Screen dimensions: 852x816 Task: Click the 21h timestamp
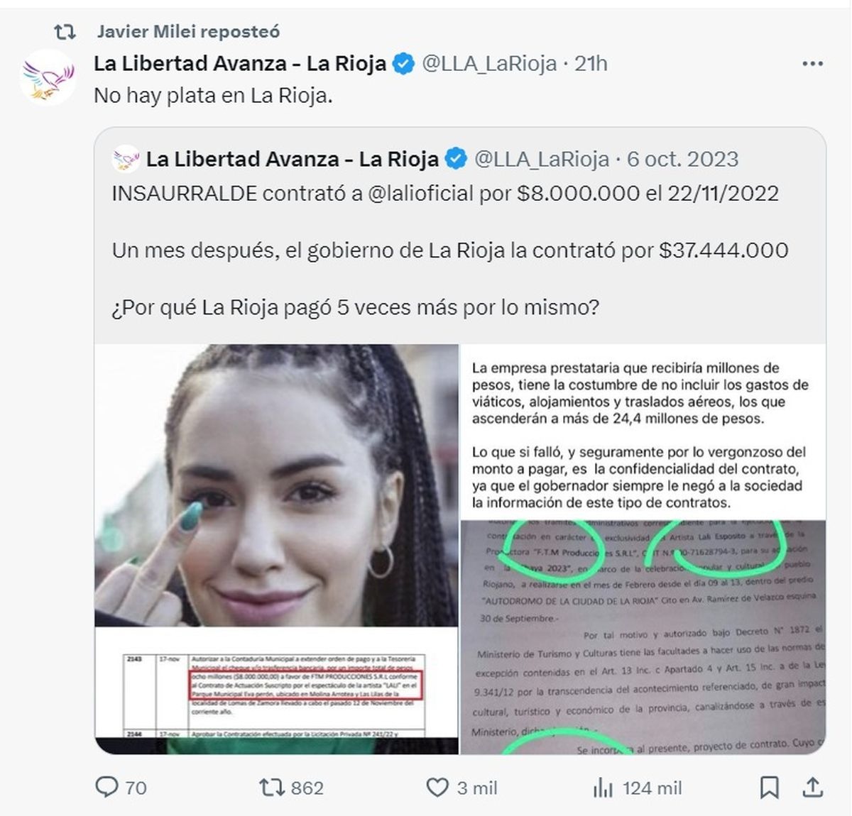[591, 64]
